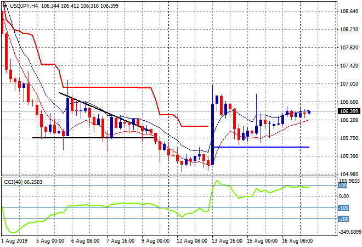The width and height of the screenshot is (362, 247).
Task: Select the 107.820 price axis label
Action: (349, 48)
